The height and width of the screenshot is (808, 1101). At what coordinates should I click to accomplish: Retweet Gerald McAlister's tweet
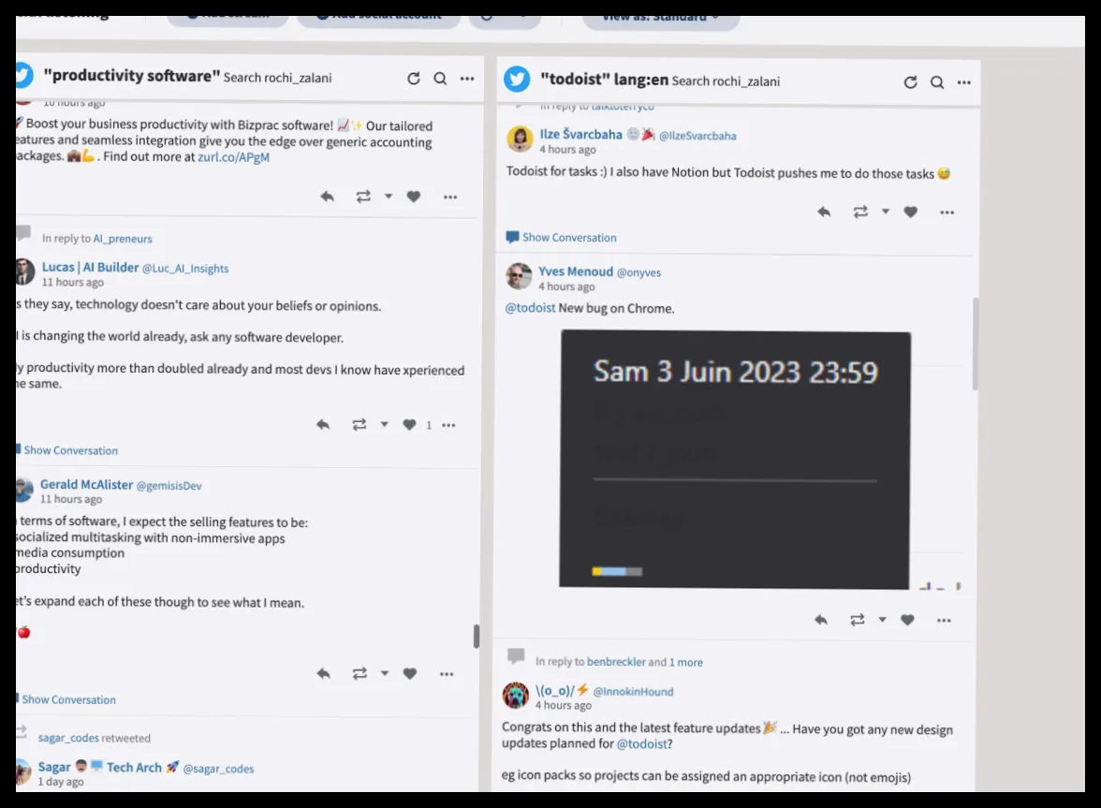tap(360, 674)
